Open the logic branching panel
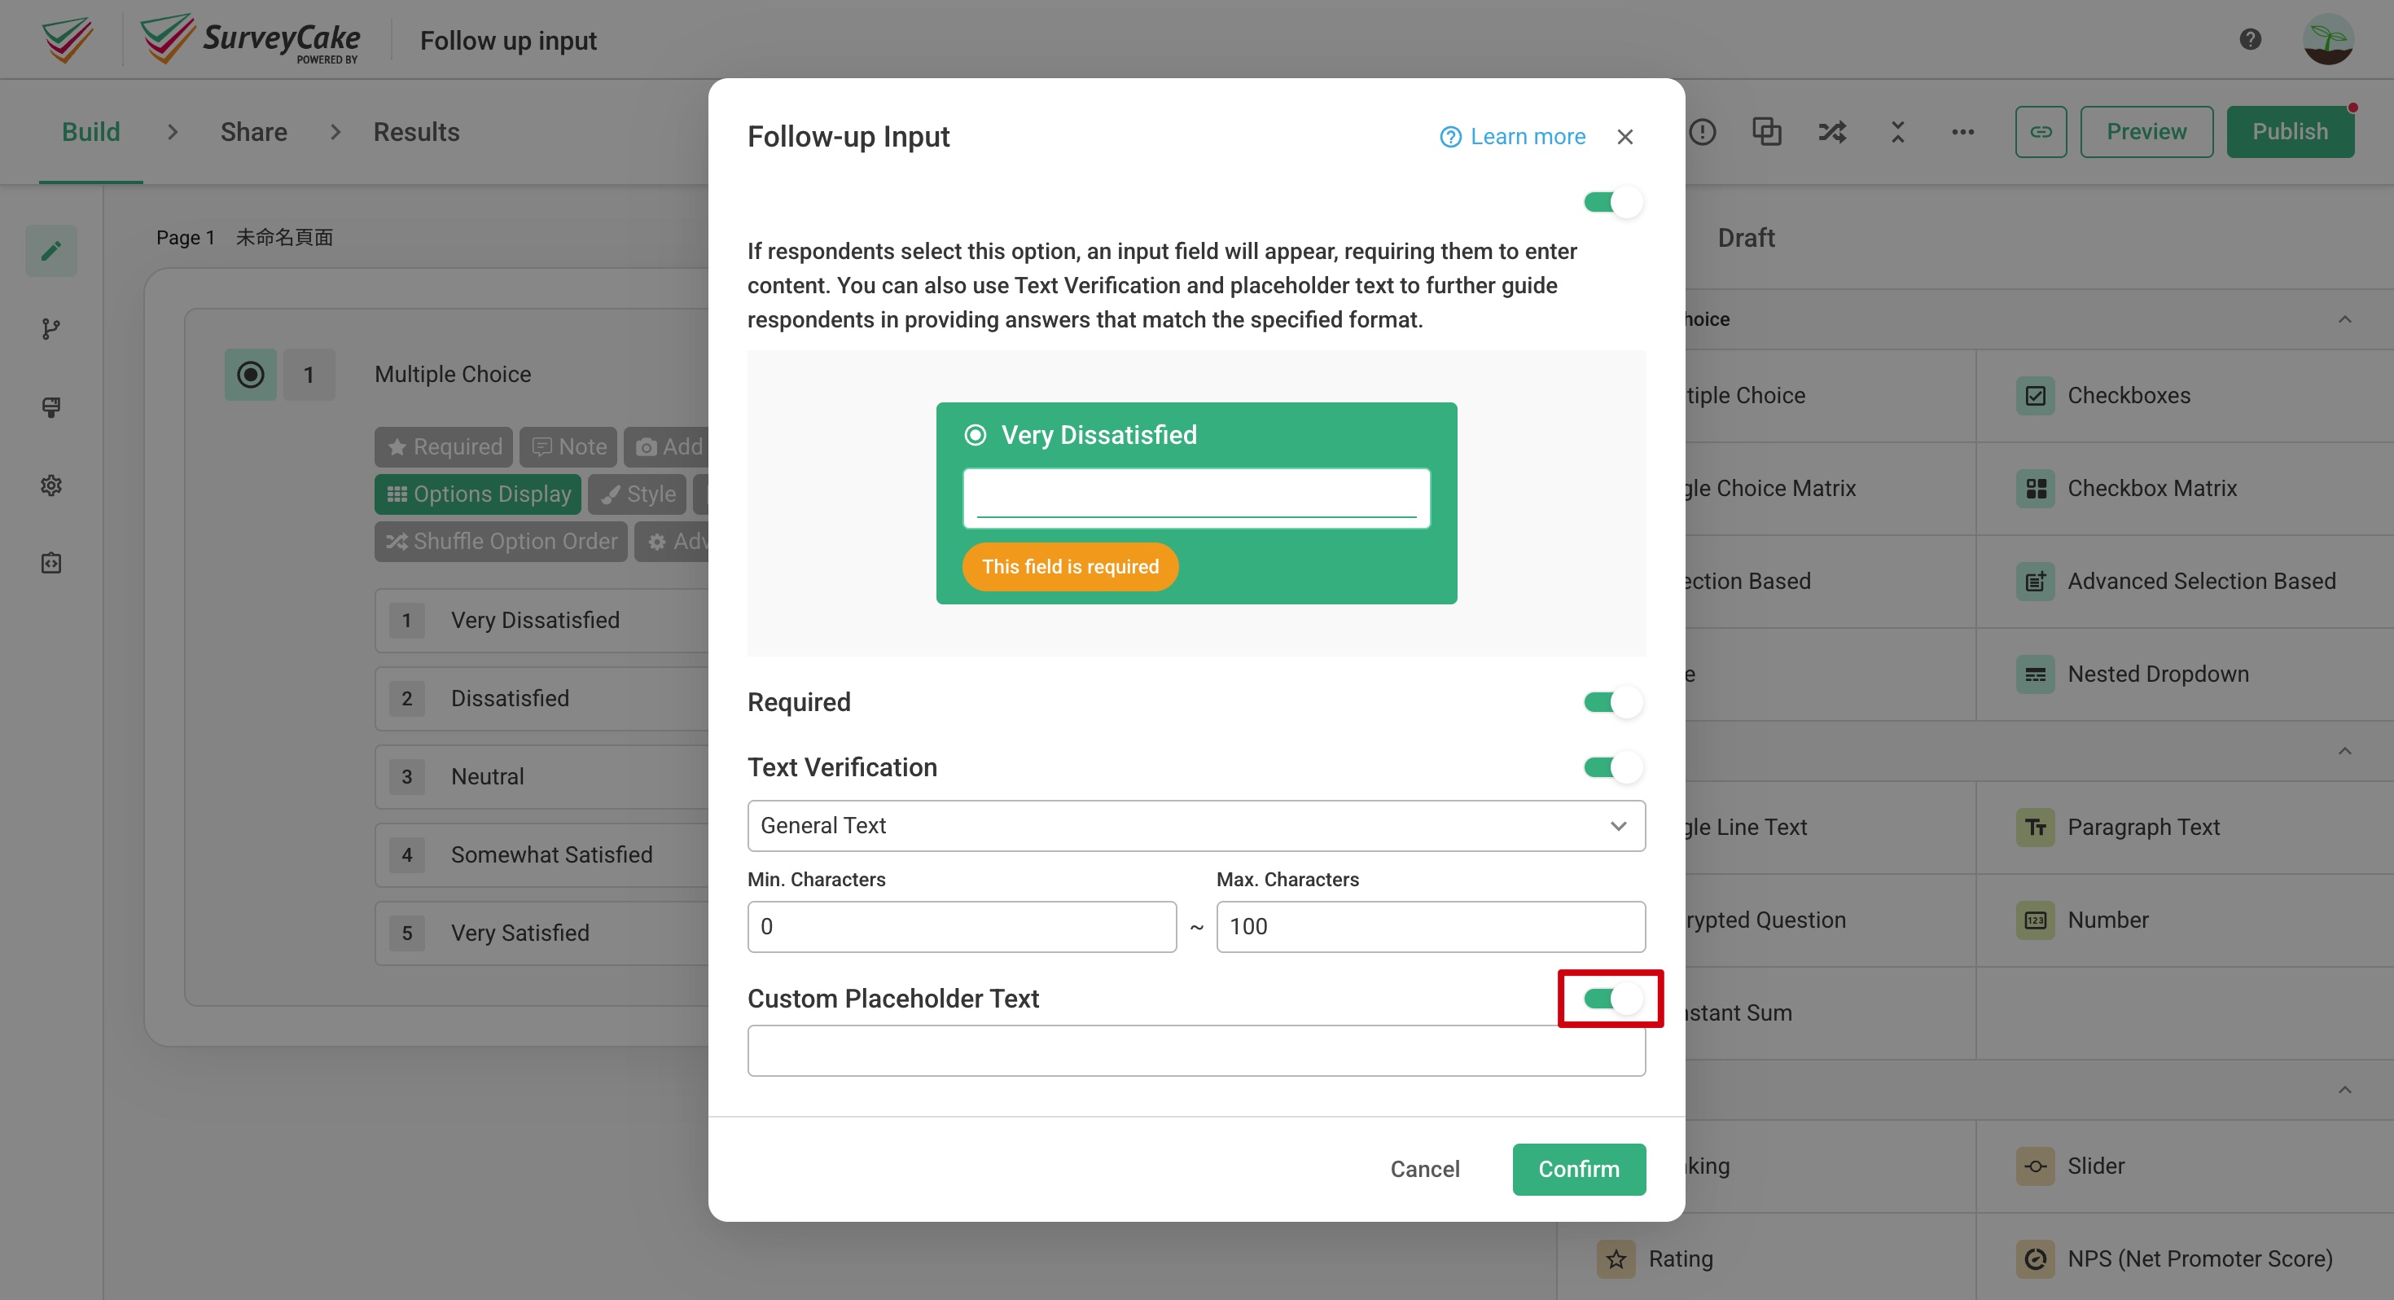 pos(51,328)
